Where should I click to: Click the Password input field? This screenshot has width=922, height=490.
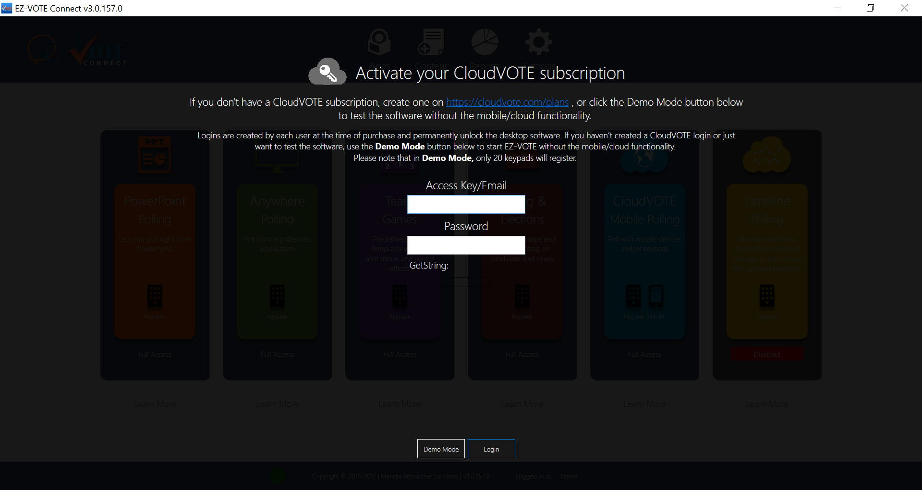coord(466,245)
